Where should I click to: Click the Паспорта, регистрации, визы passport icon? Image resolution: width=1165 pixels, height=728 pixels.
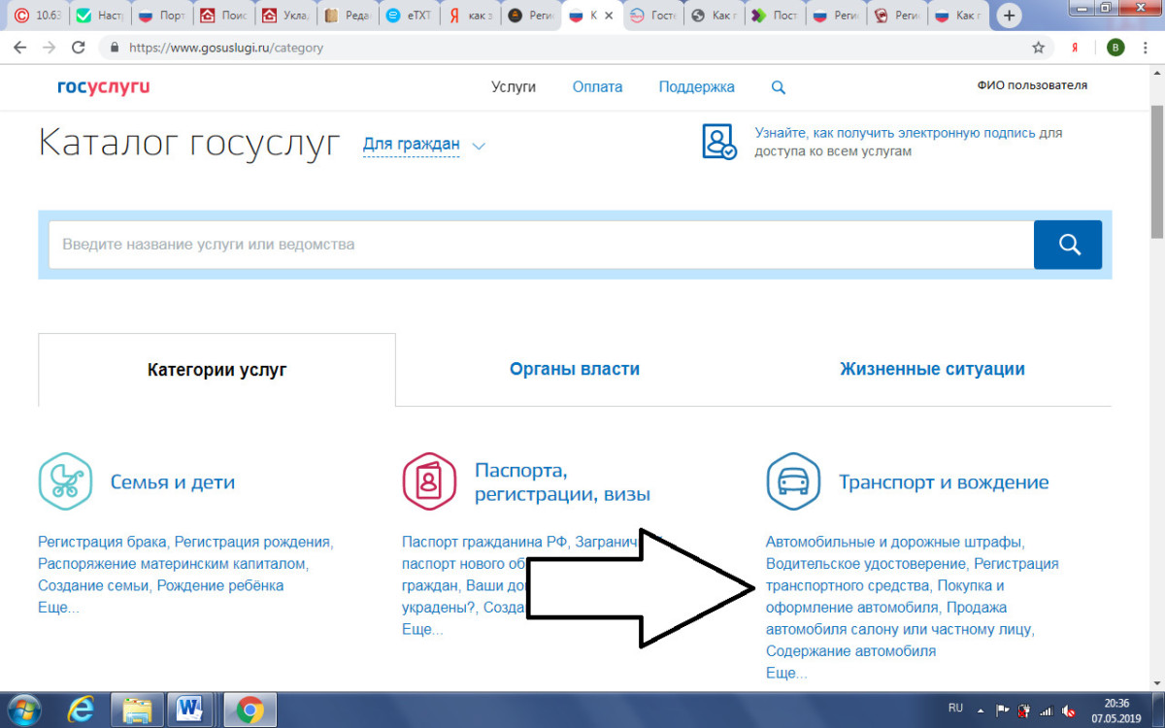pos(429,481)
